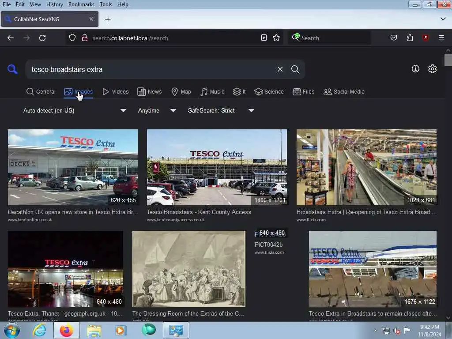The height and width of the screenshot is (339, 452).
Task: Open the Help menu
Action: pos(123,4)
